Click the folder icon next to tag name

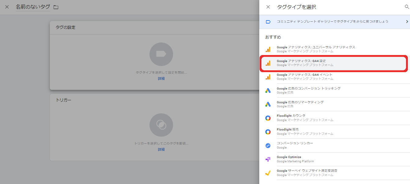click(56, 7)
